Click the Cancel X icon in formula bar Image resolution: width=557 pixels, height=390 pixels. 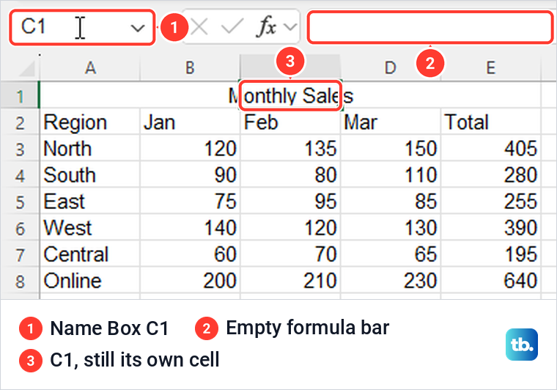click(x=199, y=26)
